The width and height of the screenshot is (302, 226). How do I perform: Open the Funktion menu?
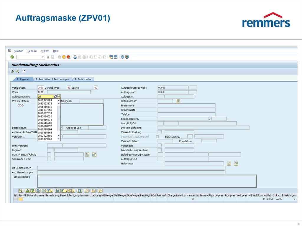point(18,51)
